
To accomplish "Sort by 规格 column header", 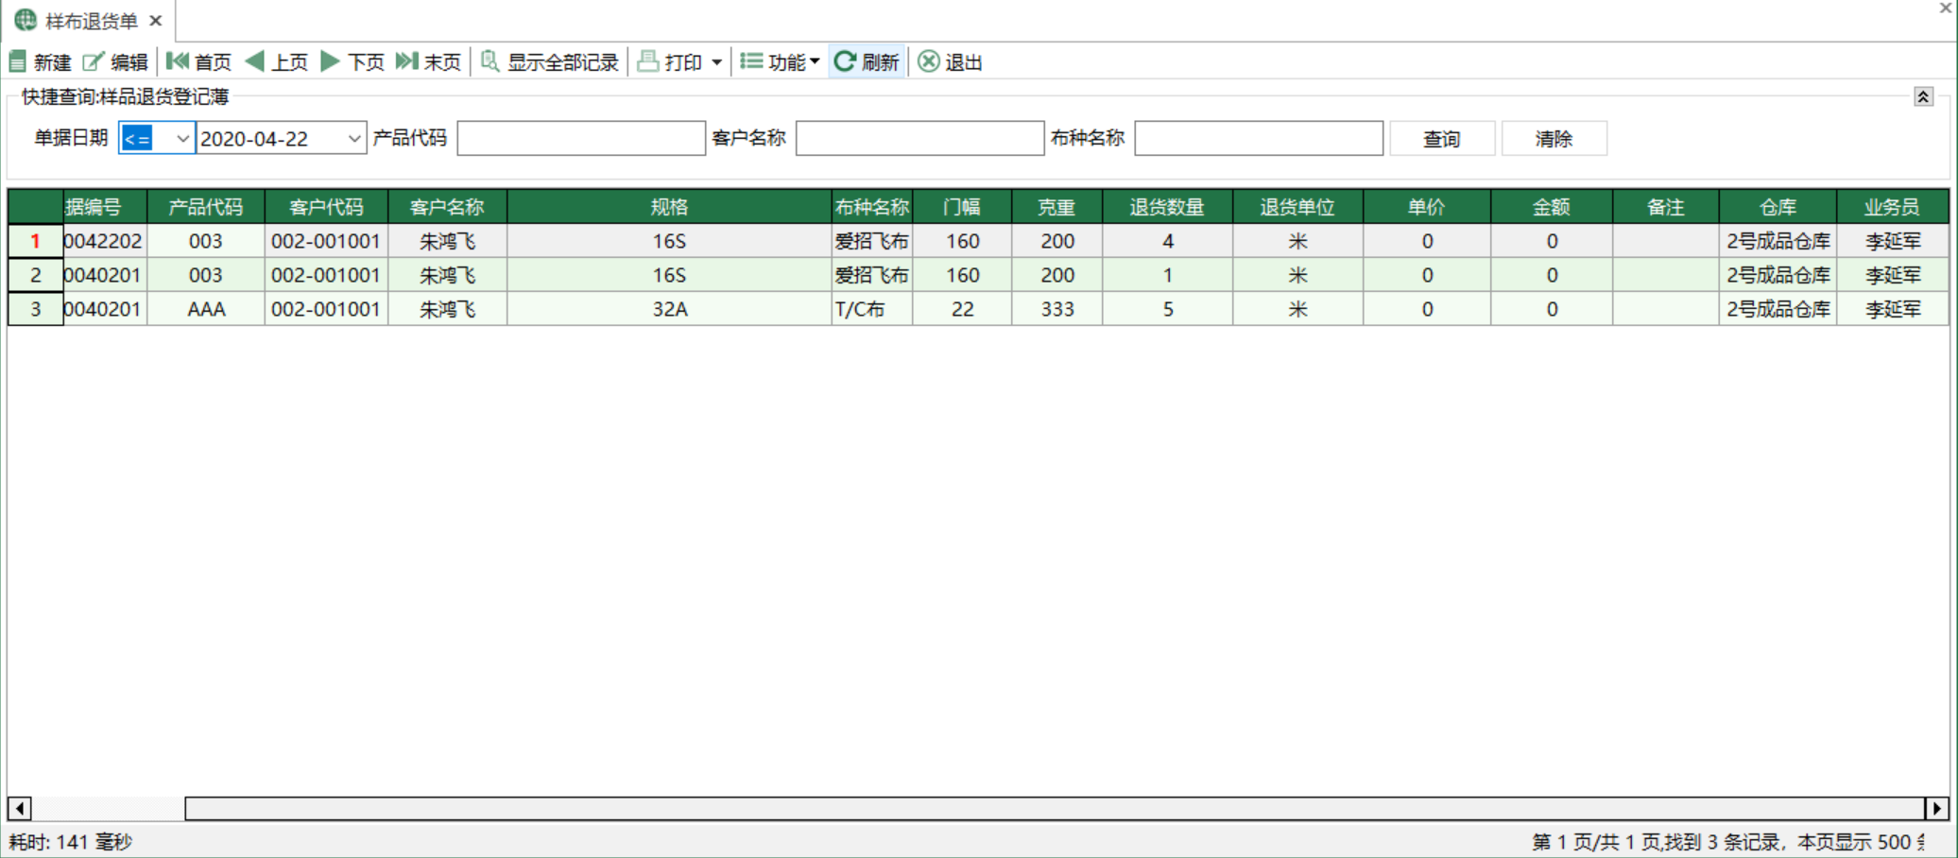I will click(x=669, y=207).
